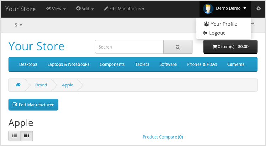Viewport: 266px width, 146px height.
Task: Open the Laptops & Notebooks category
Action: point(68,64)
